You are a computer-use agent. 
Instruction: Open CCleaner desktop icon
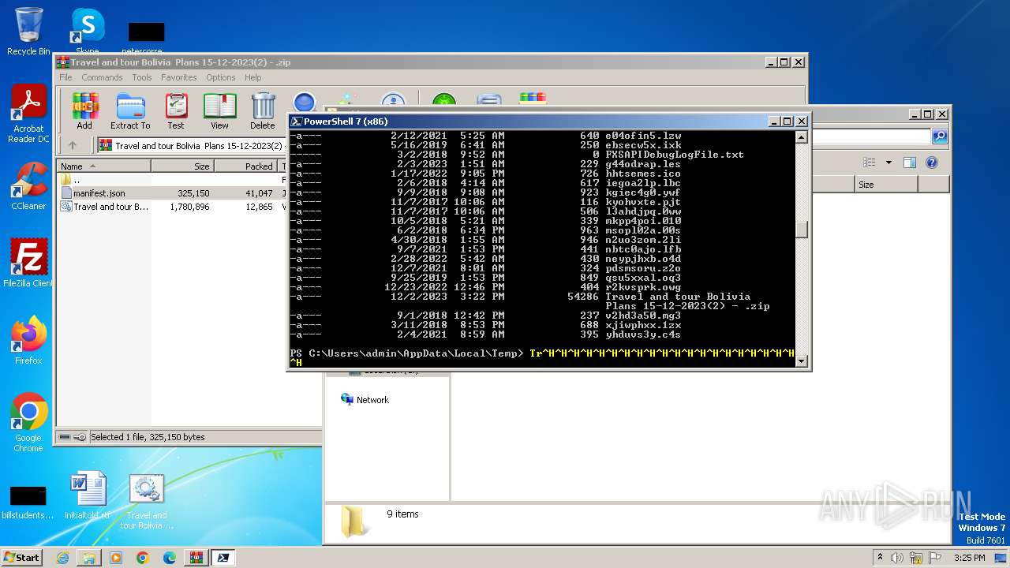28,186
